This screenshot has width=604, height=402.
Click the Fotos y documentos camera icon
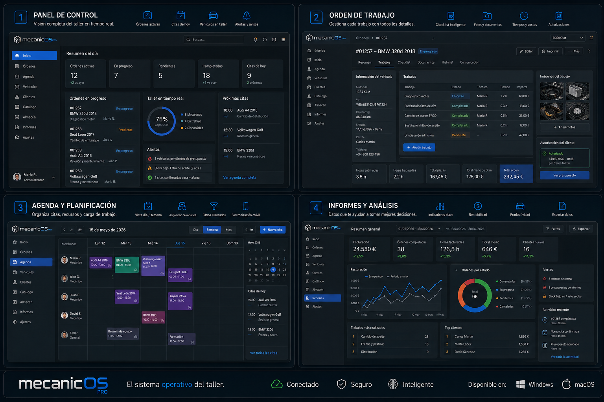(x=487, y=16)
